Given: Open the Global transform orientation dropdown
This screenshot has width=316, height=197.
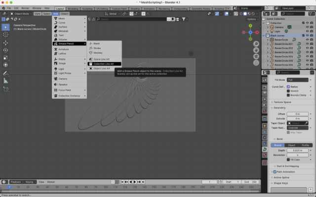Looking at the screenshot, I should pos(112,14).
